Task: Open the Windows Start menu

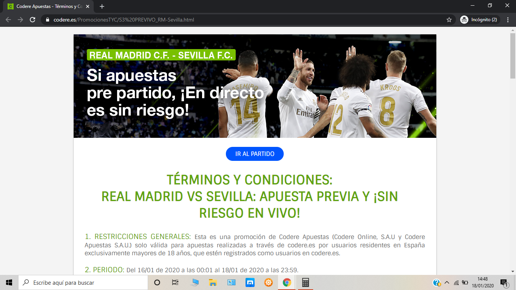Action: (9, 282)
